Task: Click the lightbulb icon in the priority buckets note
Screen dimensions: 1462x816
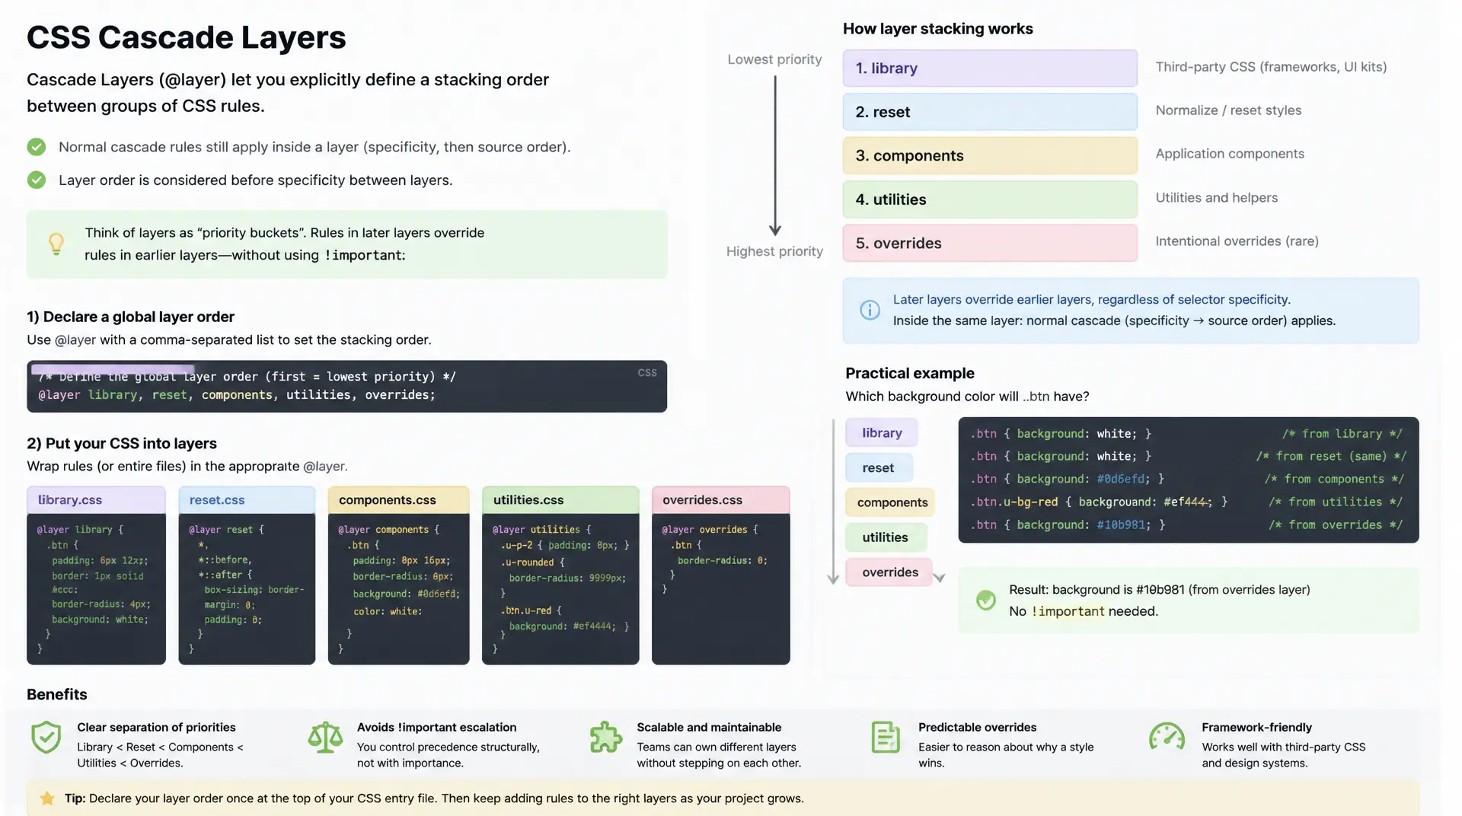Action: [x=56, y=244]
